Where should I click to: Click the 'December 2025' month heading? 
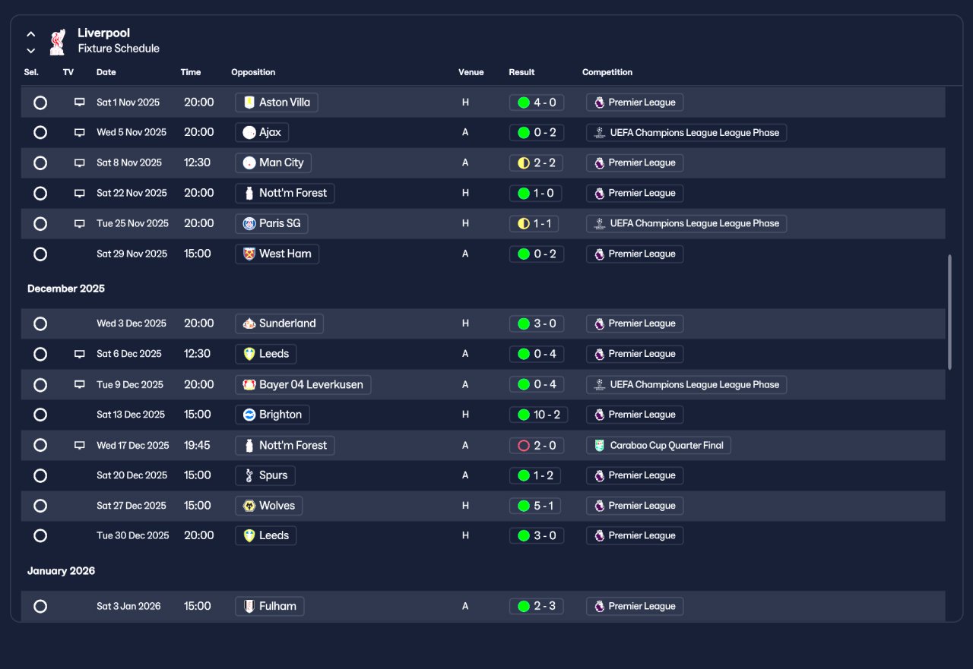point(66,289)
